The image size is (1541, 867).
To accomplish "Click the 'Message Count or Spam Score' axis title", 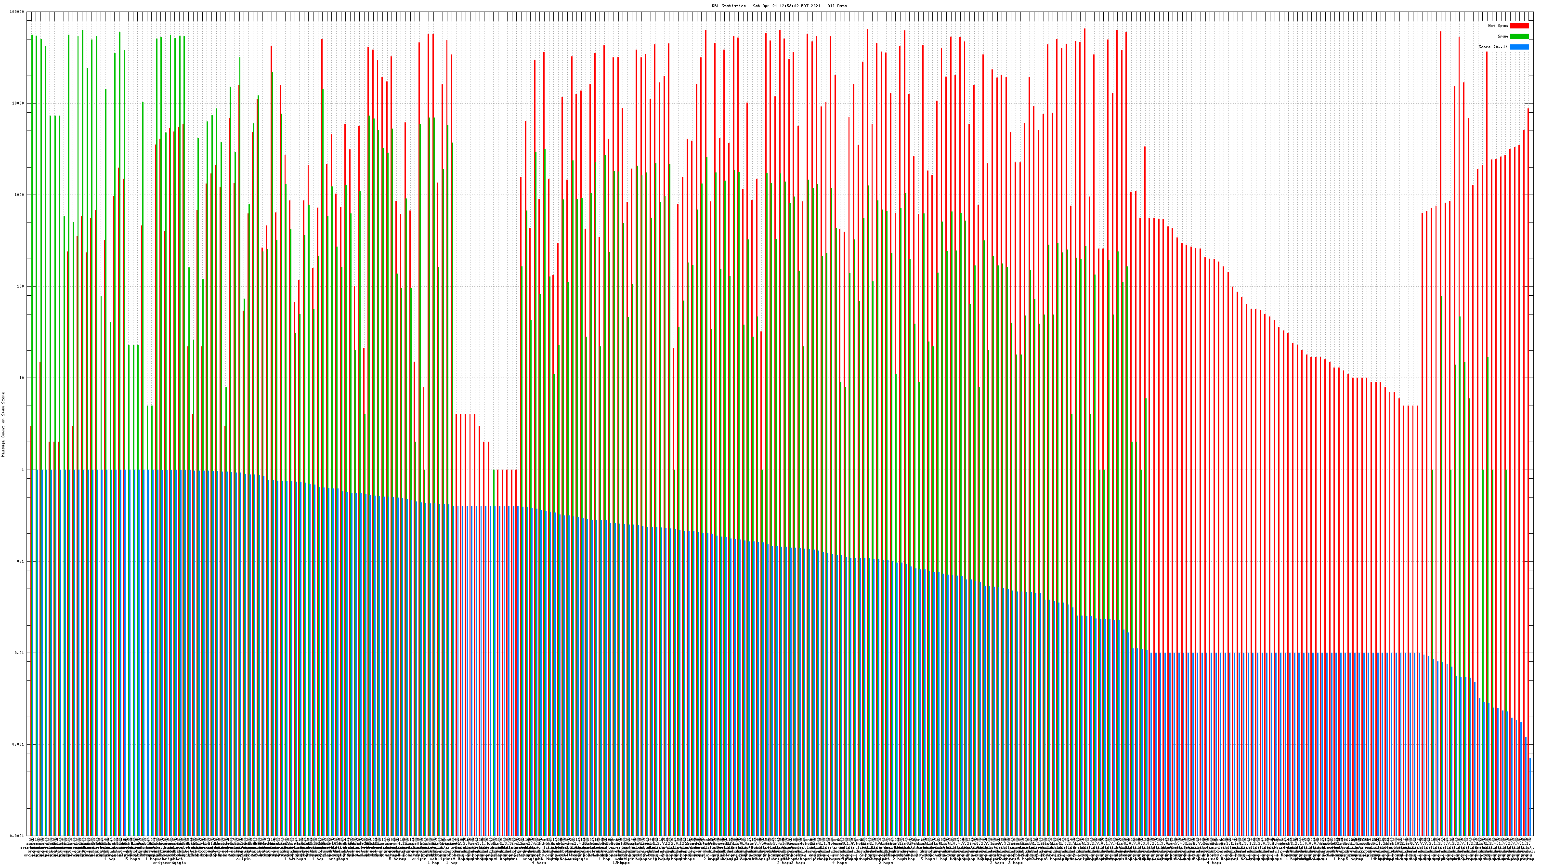I will 3,424.
